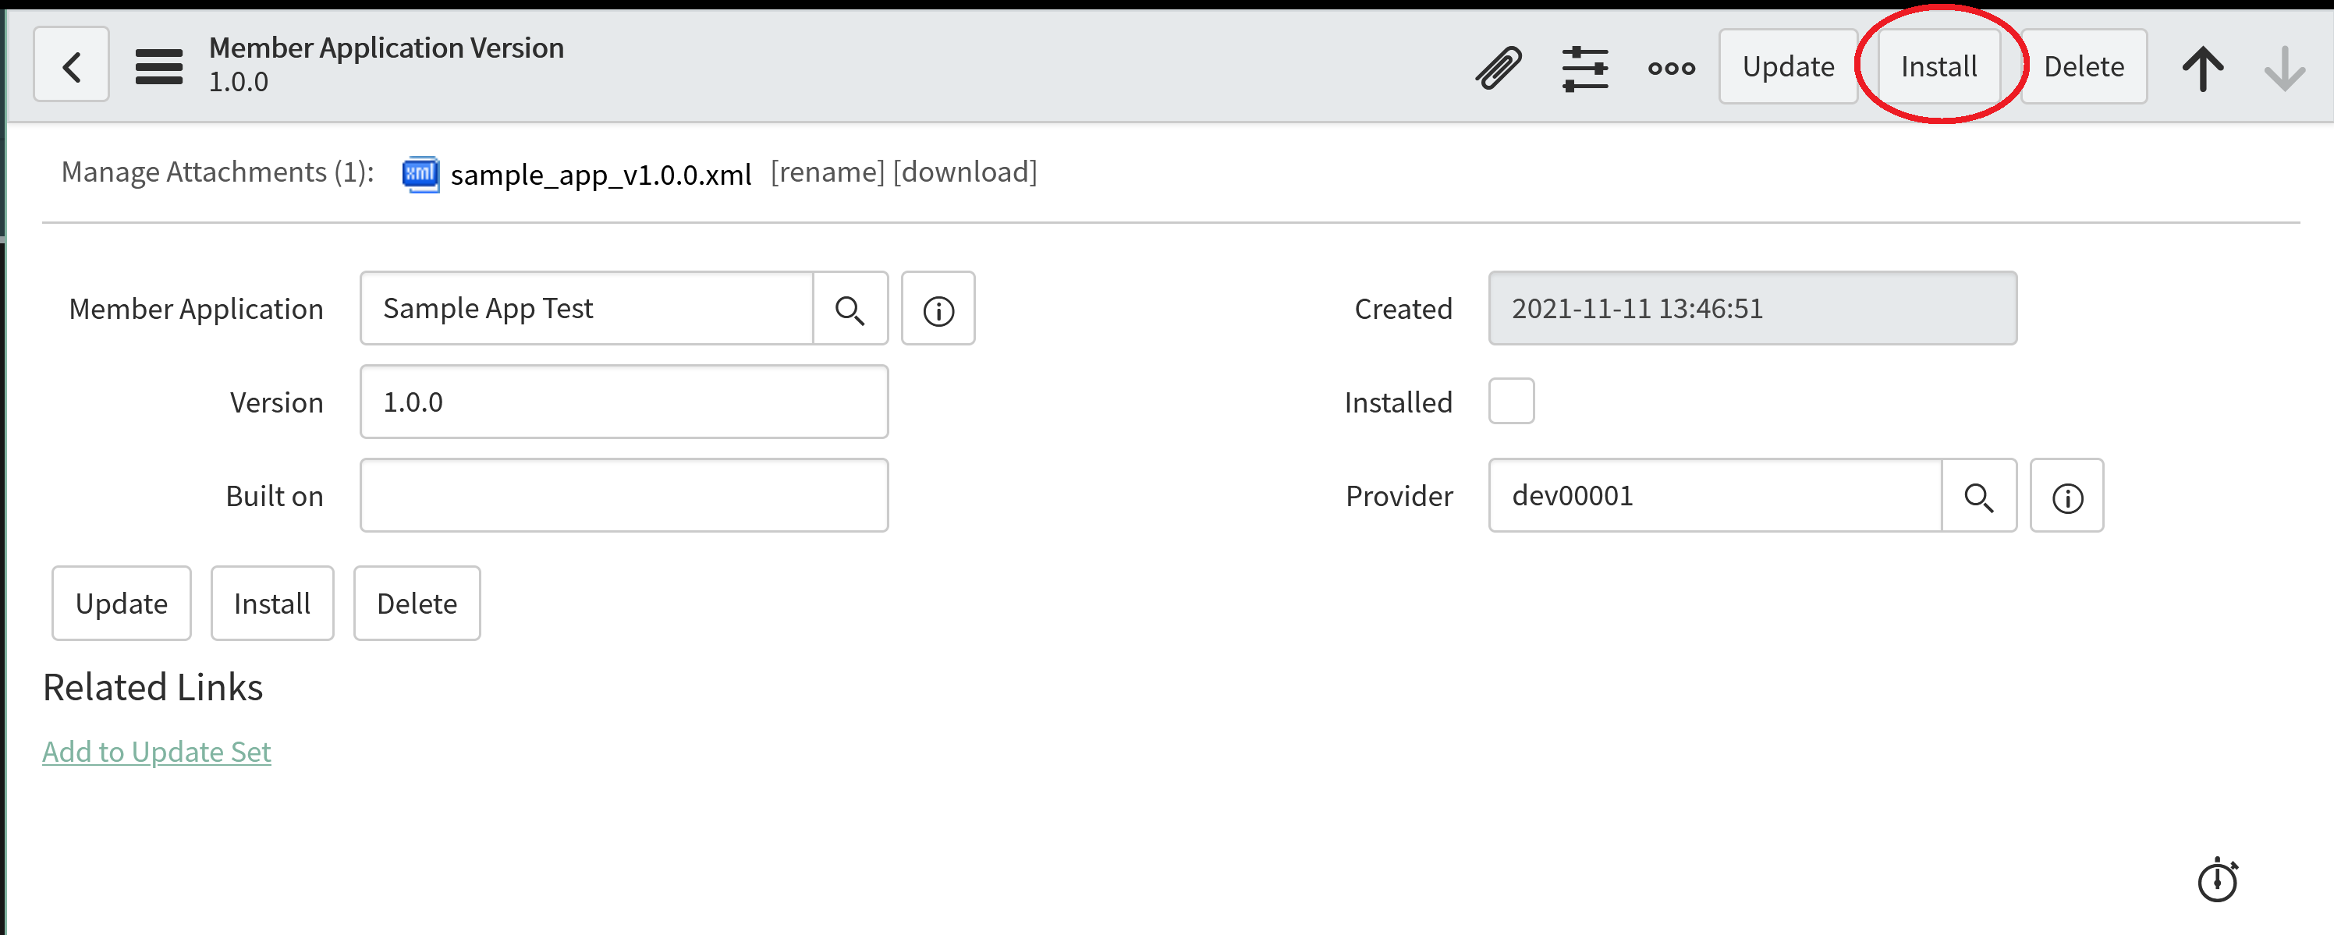Toggle the Installed checkbox
Viewport: 2334px width, 935px height.
click(x=1511, y=402)
